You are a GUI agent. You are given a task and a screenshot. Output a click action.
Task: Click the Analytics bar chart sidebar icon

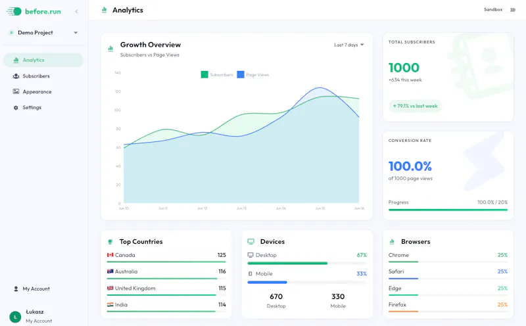click(16, 60)
